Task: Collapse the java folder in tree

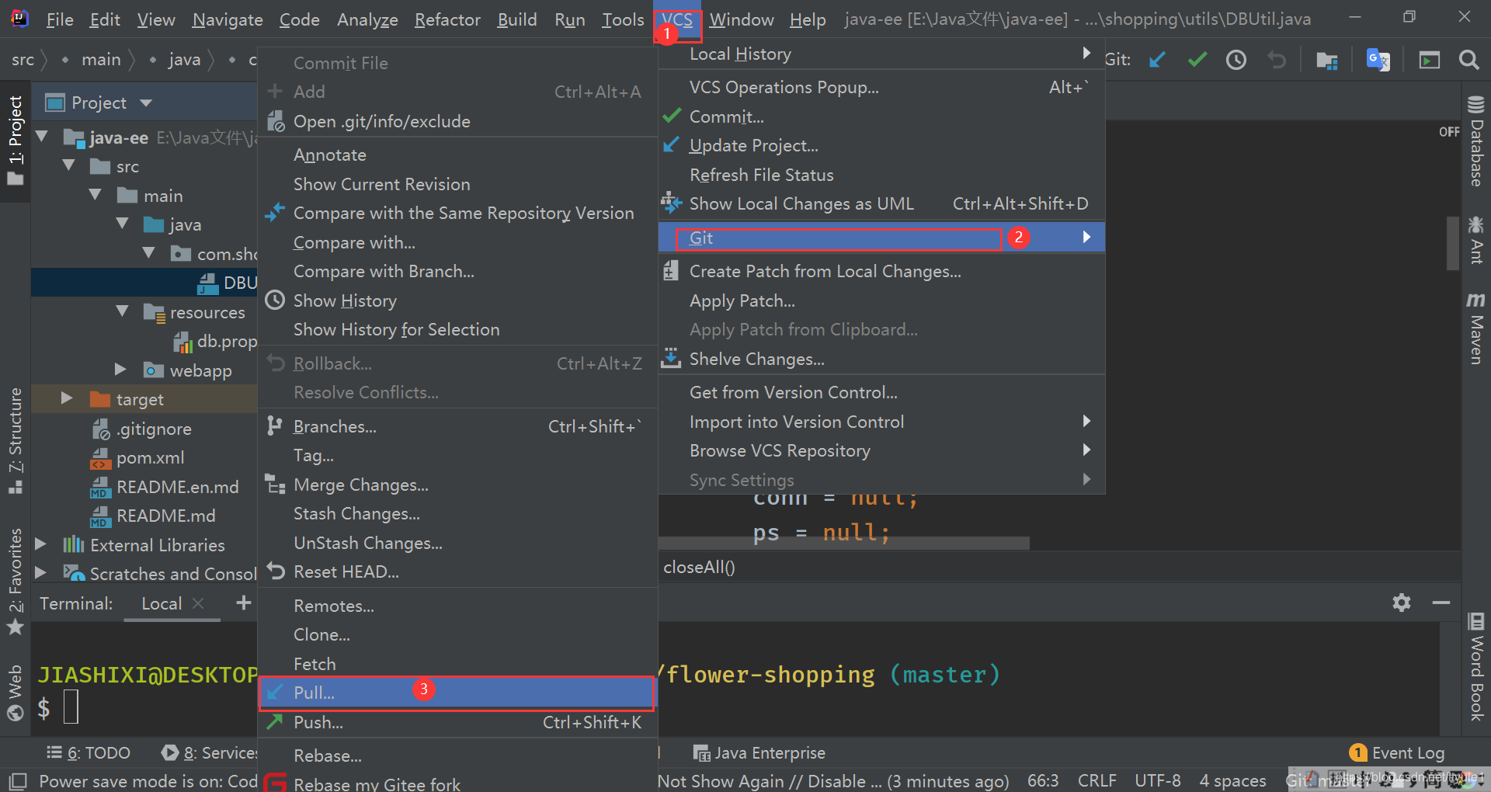Action: [123, 224]
